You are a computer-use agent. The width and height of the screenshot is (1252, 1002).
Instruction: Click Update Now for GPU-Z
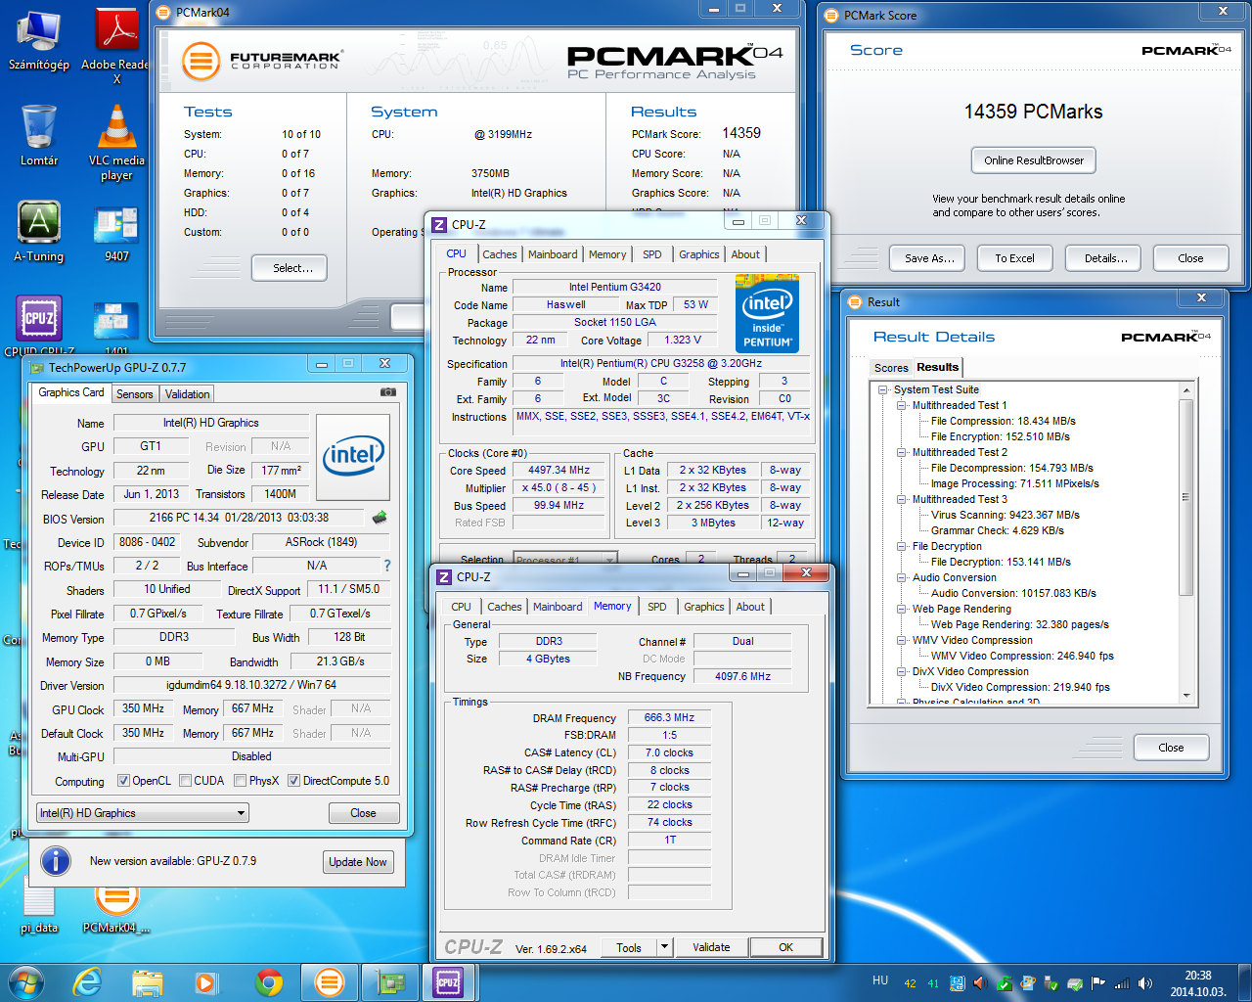pyautogui.click(x=358, y=862)
